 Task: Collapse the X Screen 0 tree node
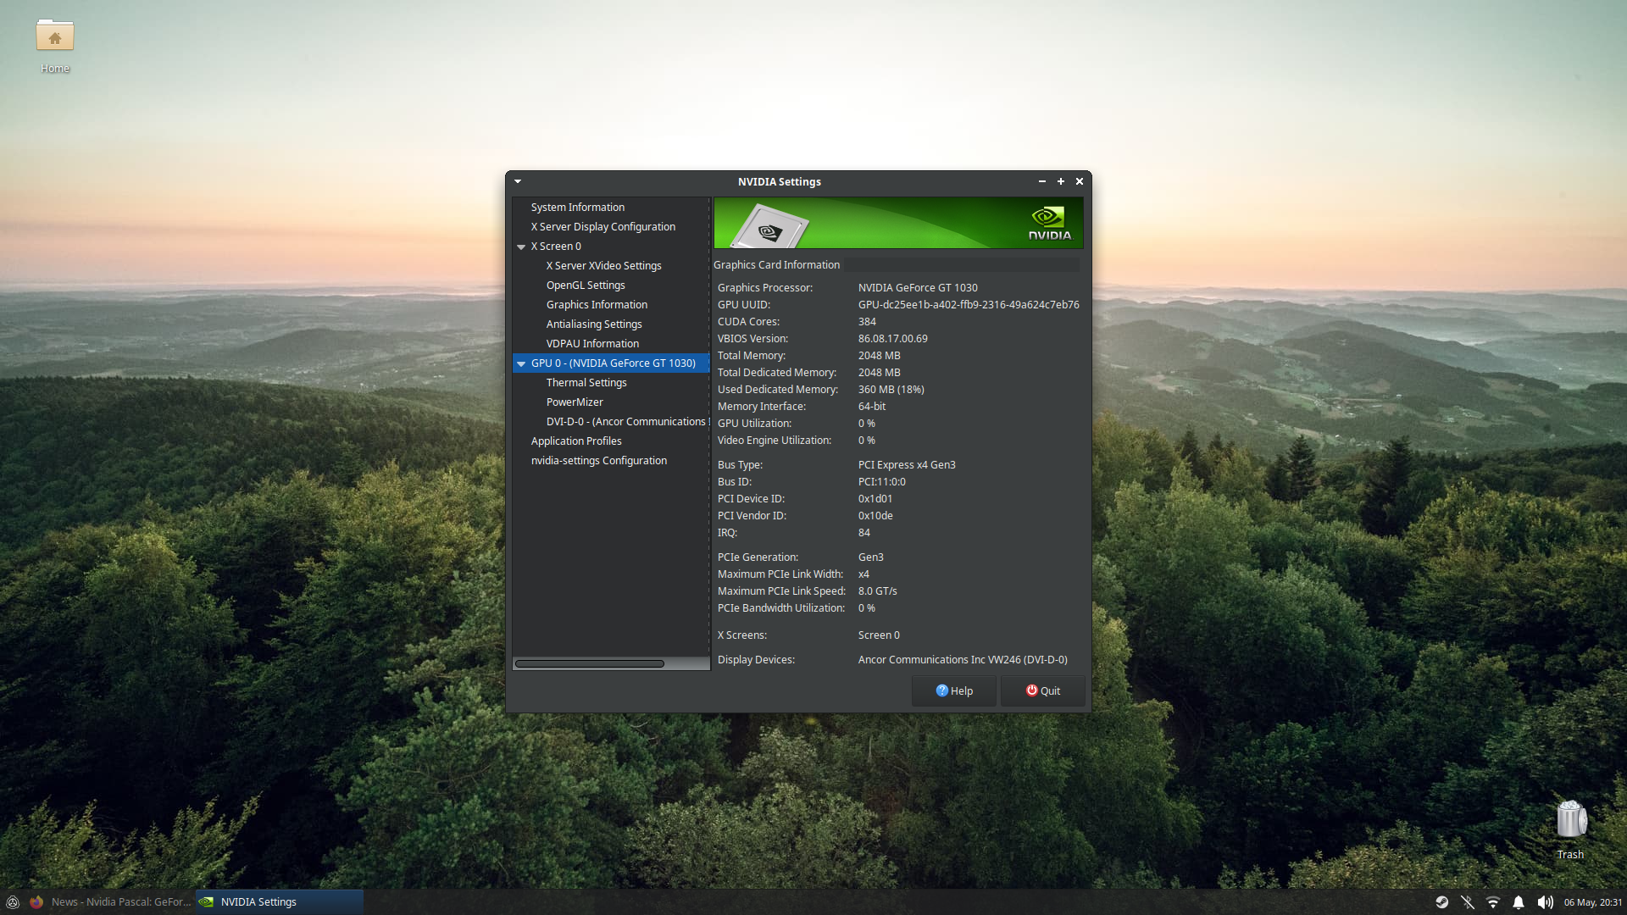521,247
